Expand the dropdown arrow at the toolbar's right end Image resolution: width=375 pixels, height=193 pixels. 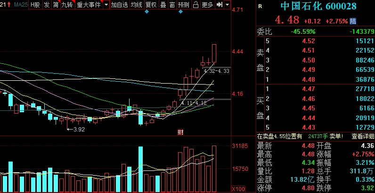click(x=228, y=5)
